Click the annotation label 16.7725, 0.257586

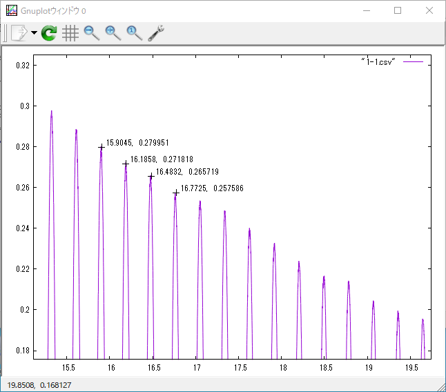[x=211, y=188]
